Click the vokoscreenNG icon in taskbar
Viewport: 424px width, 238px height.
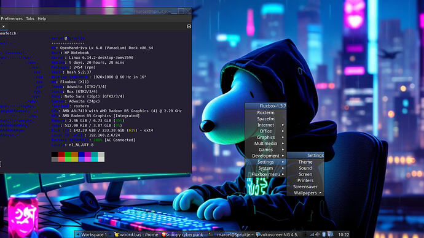click(258, 234)
